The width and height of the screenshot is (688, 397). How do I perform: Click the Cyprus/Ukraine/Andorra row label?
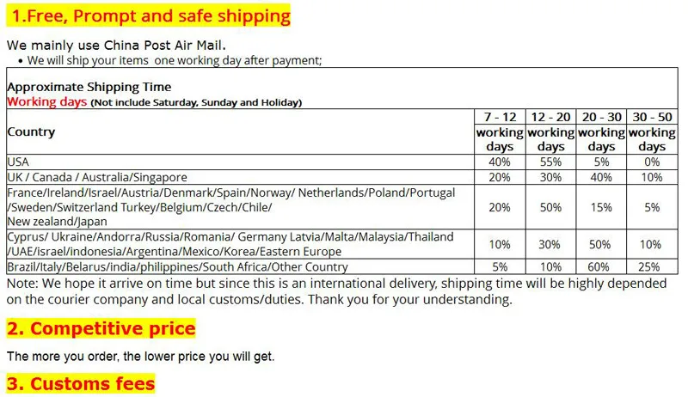230,244
